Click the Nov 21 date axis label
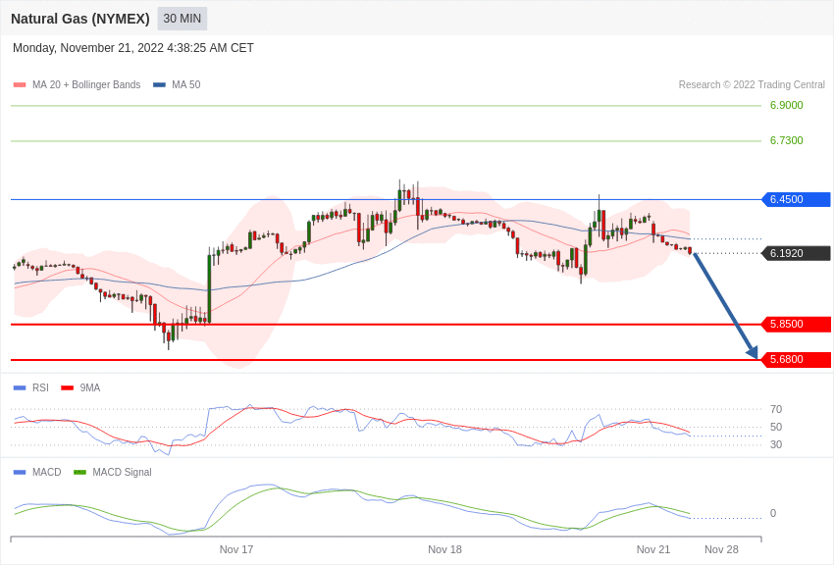Image resolution: width=834 pixels, height=565 pixels. pyautogui.click(x=653, y=549)
